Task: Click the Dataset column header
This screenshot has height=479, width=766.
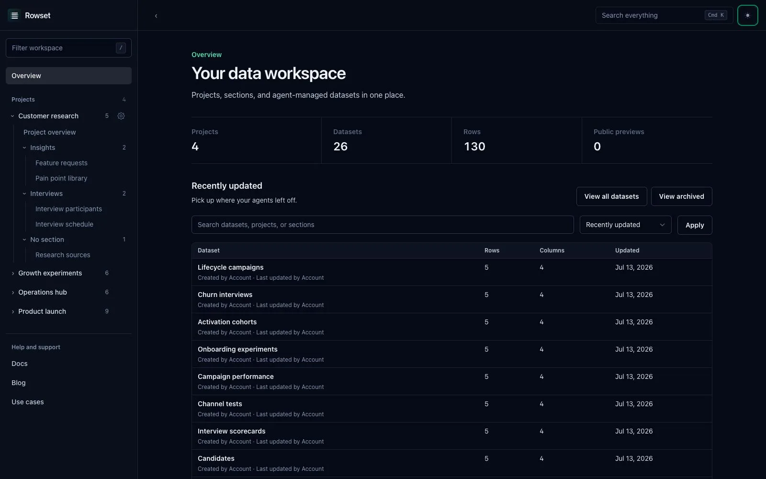Action: pyautogui.click(x=209, y=251)
